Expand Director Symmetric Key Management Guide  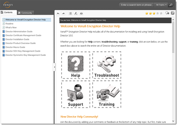(x=26, y=55)
